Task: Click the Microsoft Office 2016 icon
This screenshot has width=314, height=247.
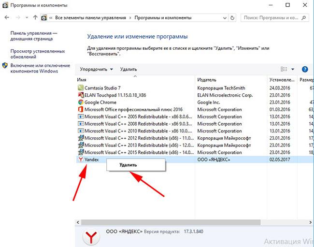Action: coord(81,110)
